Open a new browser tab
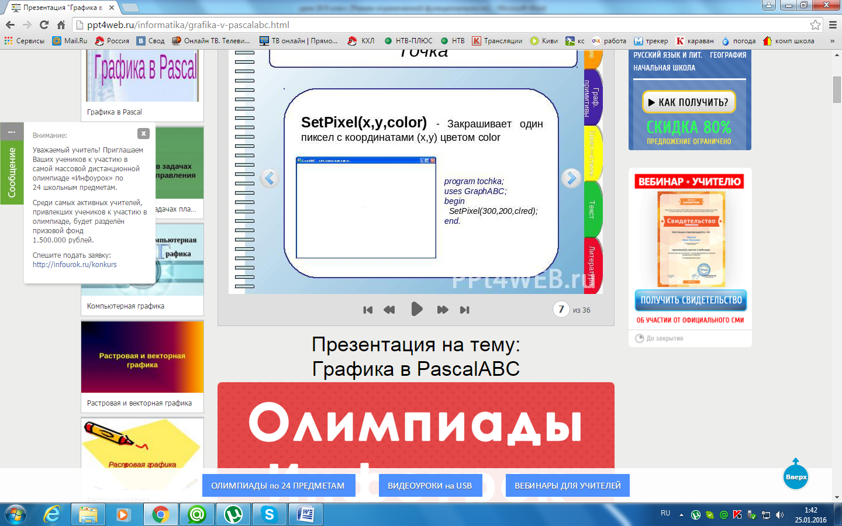842x526 pixels. click(x=130, y=8)
